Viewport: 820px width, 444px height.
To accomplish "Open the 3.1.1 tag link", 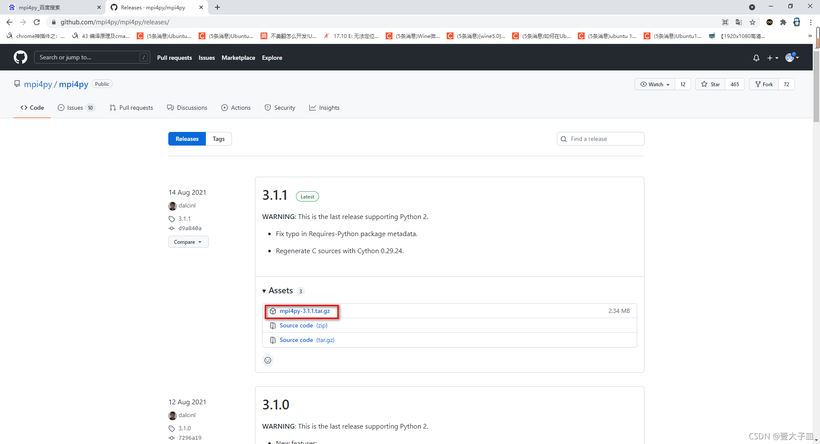I will pyautogui.click(x=184, y=219).
